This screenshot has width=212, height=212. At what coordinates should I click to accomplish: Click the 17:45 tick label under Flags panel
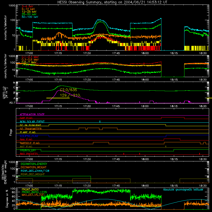pos(116,159)
